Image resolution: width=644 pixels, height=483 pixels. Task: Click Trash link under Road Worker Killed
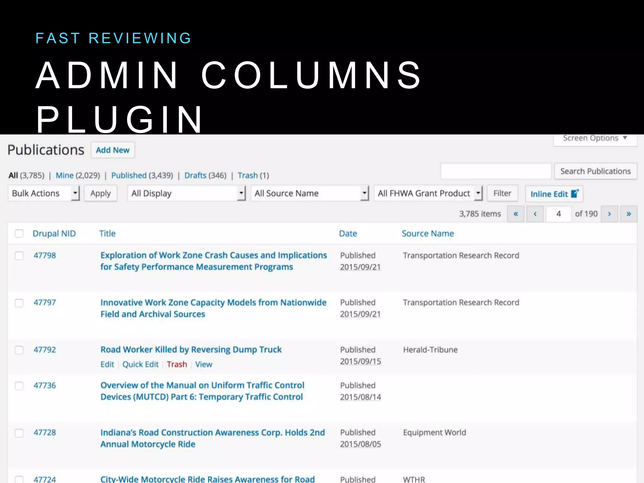(177, 364)
